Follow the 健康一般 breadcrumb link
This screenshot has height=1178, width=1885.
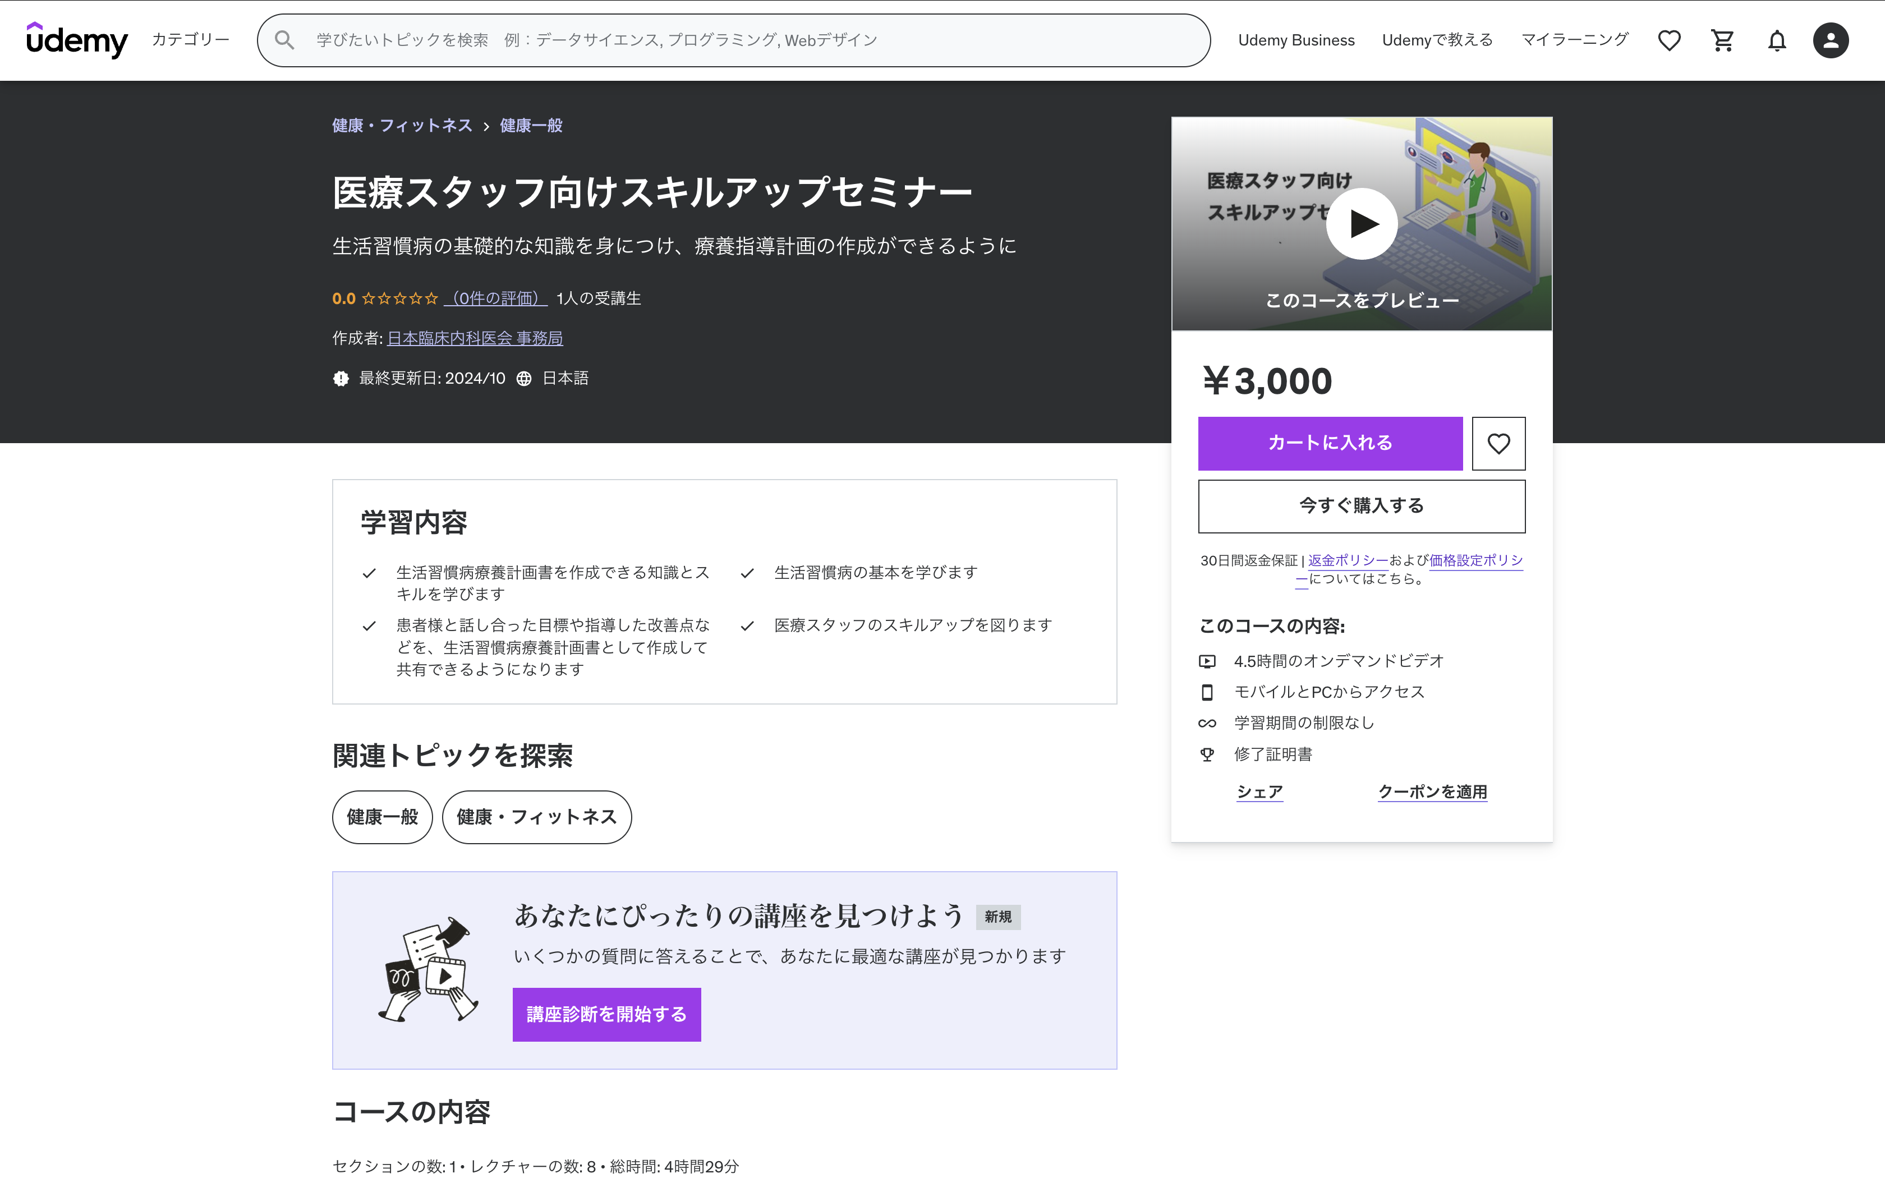click(531, 126)
